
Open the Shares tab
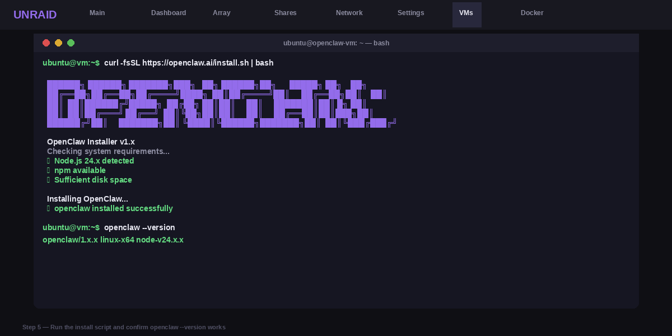(x=286, y=13)
